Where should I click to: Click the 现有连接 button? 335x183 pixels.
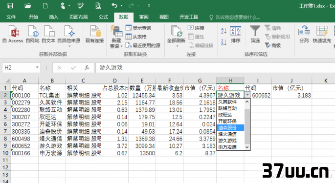click(95, 34)
